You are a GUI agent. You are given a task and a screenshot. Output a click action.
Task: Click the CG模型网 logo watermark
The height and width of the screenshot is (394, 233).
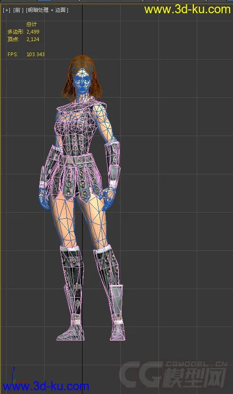174,375
